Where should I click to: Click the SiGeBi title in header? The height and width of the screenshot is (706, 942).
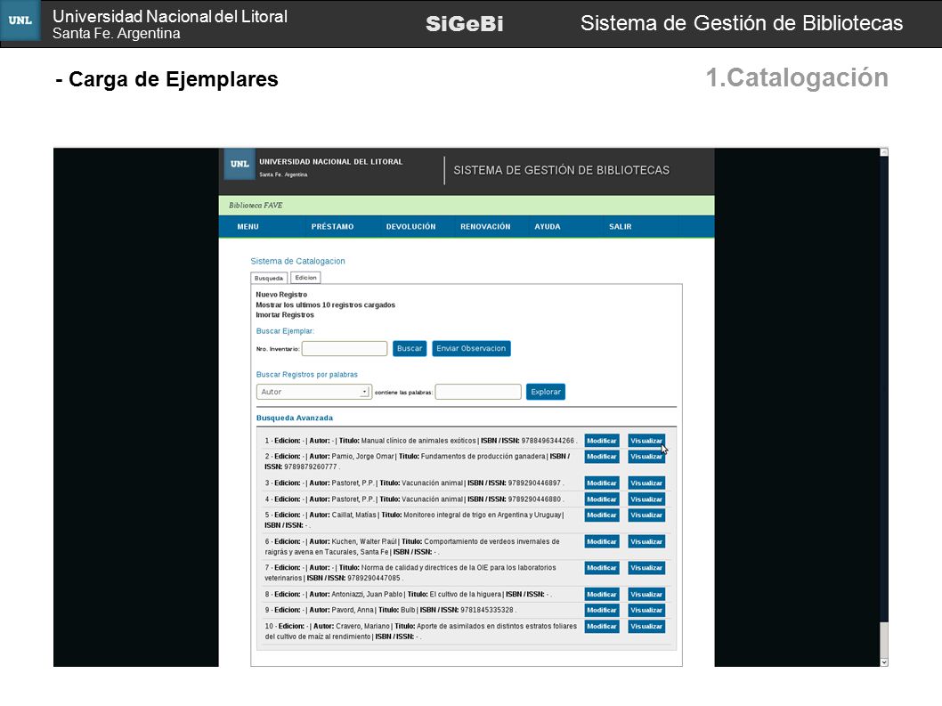pos(465,23)
